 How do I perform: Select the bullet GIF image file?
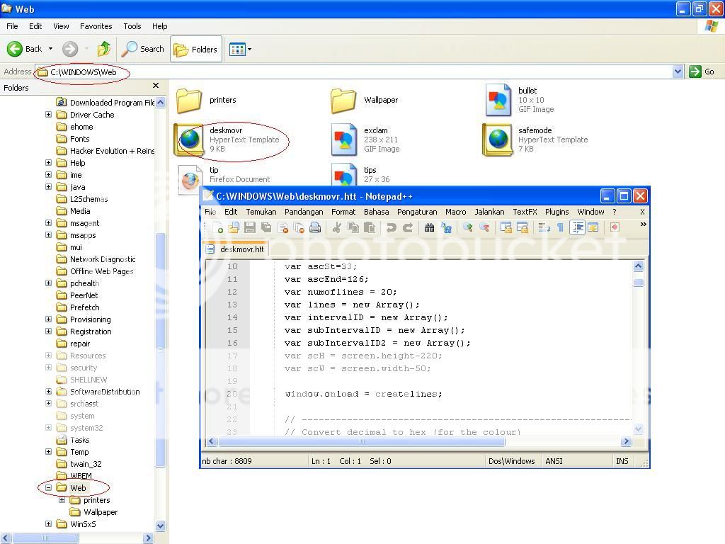pos(520,99)
